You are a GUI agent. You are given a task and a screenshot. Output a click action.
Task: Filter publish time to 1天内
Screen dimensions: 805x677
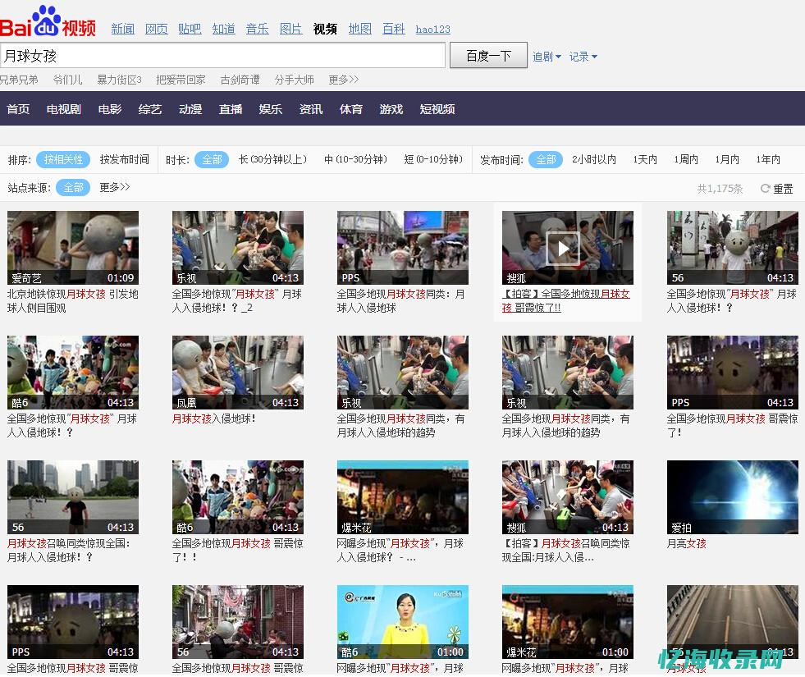[644, 160]
